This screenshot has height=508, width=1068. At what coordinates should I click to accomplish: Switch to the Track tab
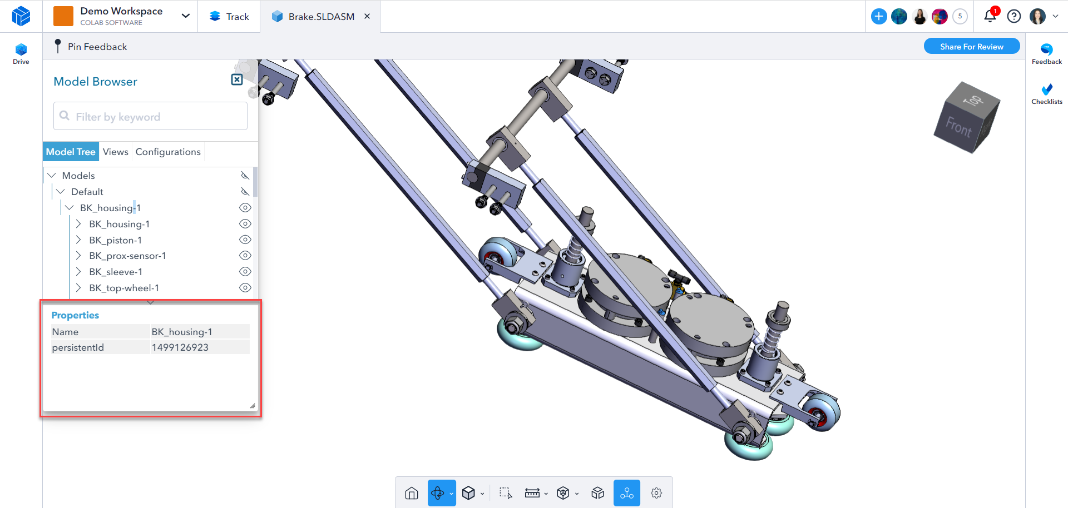pyautogui.click(x=229, y=17)
